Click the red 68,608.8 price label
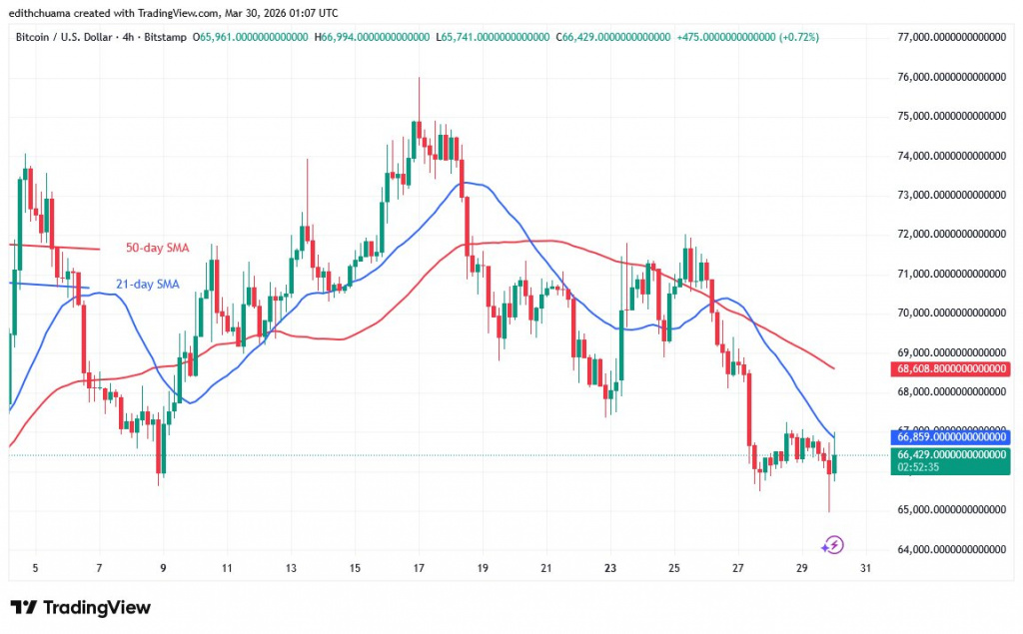The width and height of the screenshot is (1023, 634). click(950, 368)
